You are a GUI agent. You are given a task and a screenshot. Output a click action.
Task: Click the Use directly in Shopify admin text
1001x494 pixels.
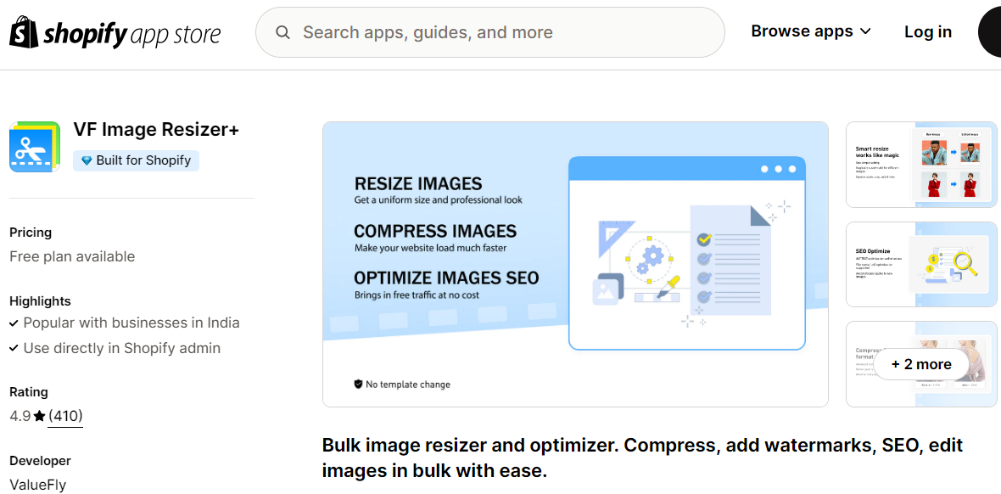[x=122, y=348]
